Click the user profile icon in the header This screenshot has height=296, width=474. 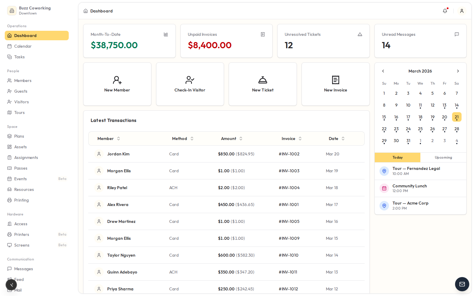coord(462,11)
